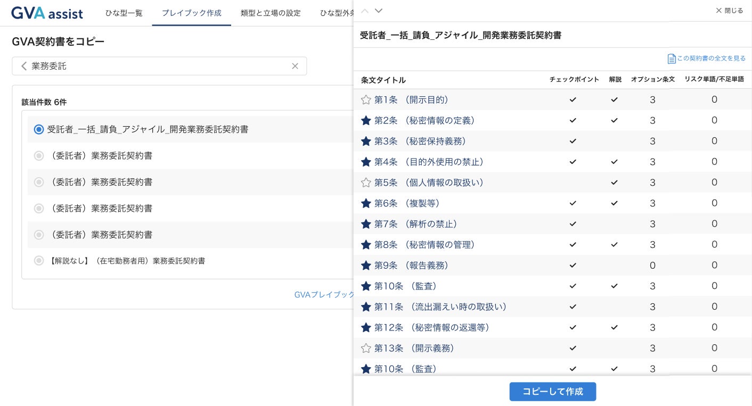This screenshot has height=406, width=752.
Task: Unstar the 第8条（秘密情報の管理）clause
Action: pyautogui.click(x=366, y=245)
